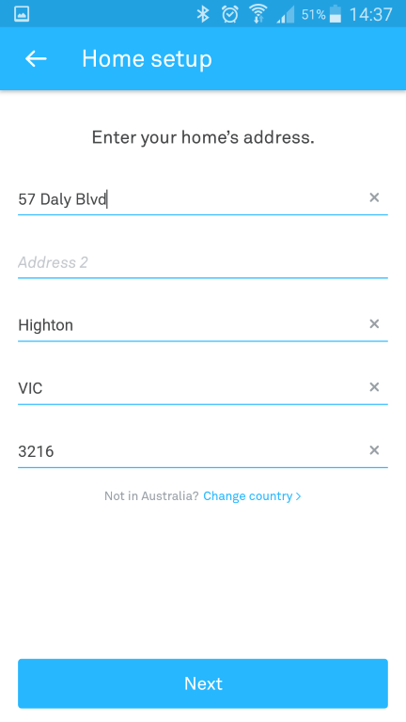Clear the 57 Daly Blvd address field
The image size is (406, 722).
point(374,198)
